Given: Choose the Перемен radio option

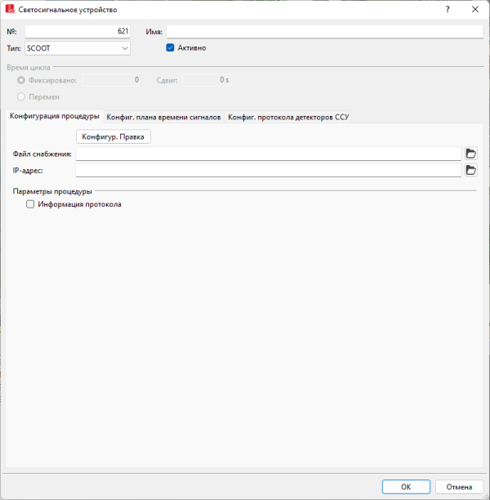Looking at the screenshot, I should pyautogui.click(x=20, y=96).
